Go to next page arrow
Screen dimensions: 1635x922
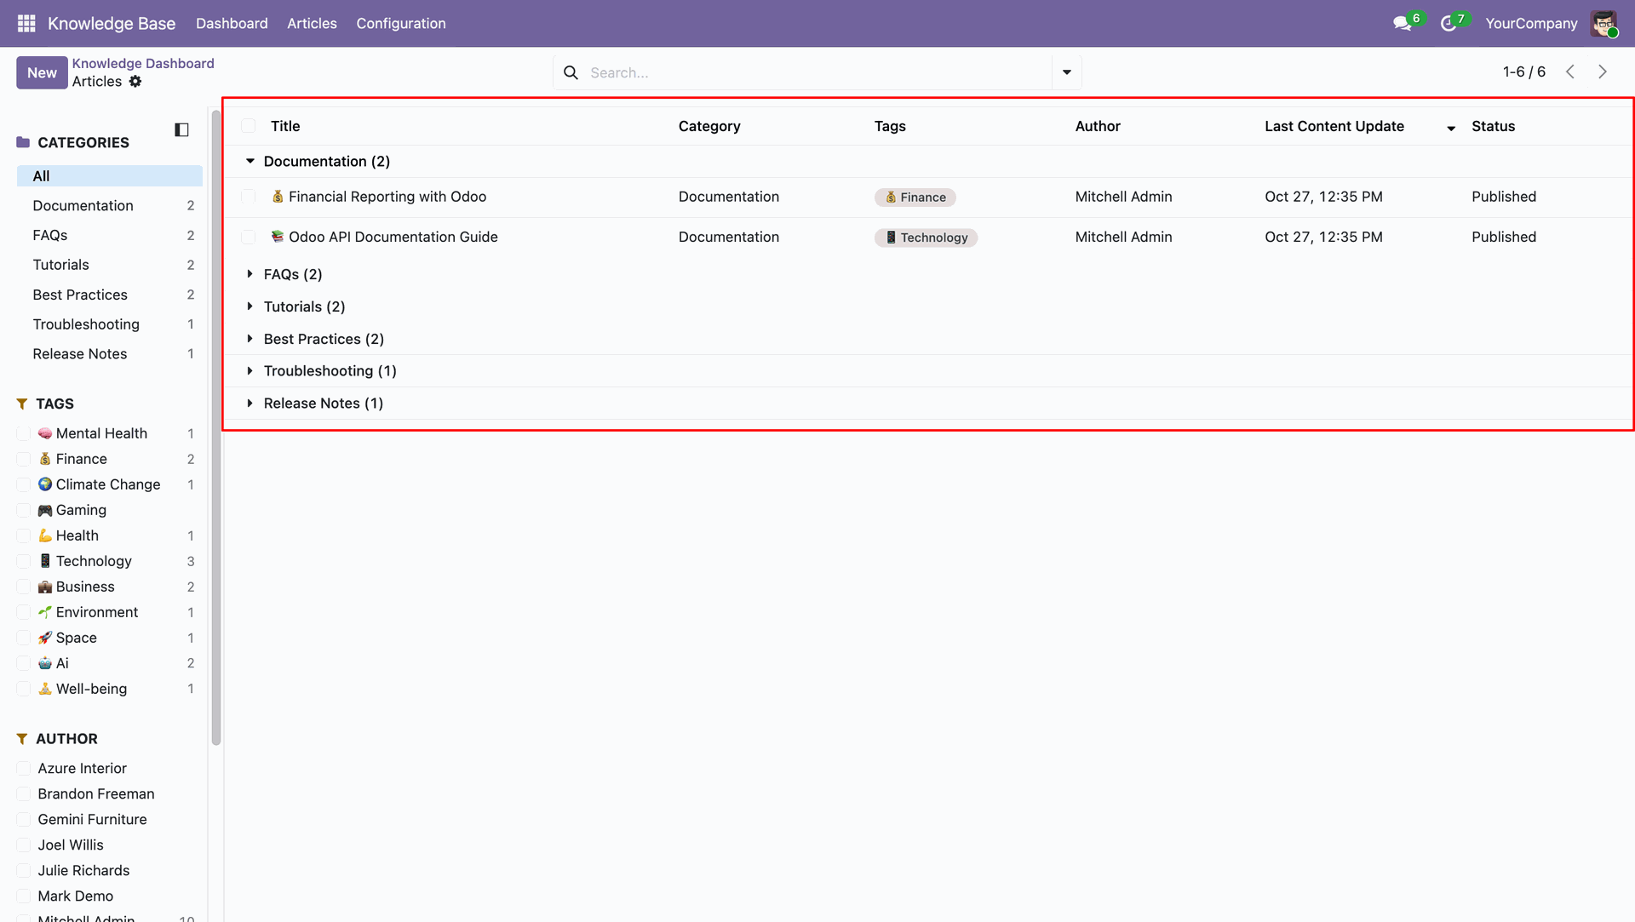coord(1603,72)
